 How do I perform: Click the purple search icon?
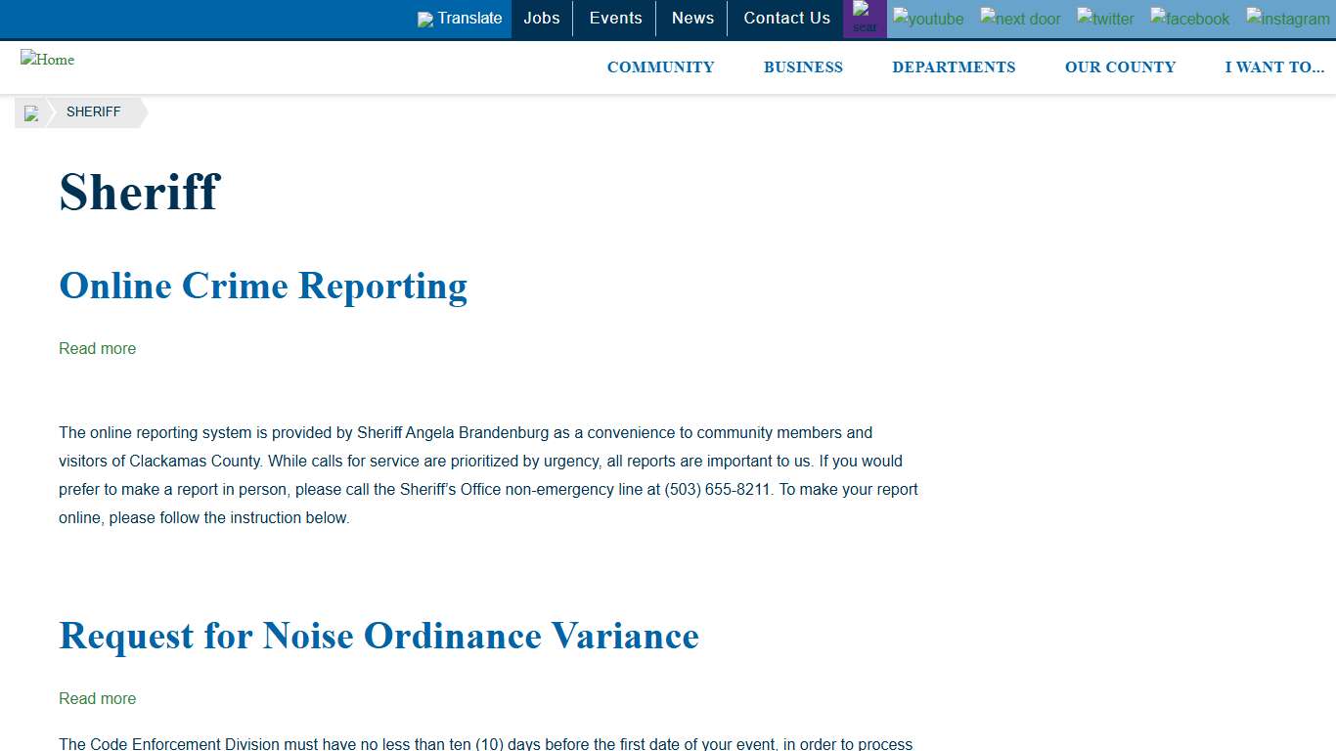click(865, 19)
